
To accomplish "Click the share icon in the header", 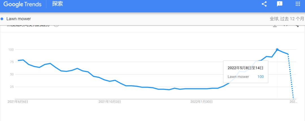I will (x=264, y=4).
